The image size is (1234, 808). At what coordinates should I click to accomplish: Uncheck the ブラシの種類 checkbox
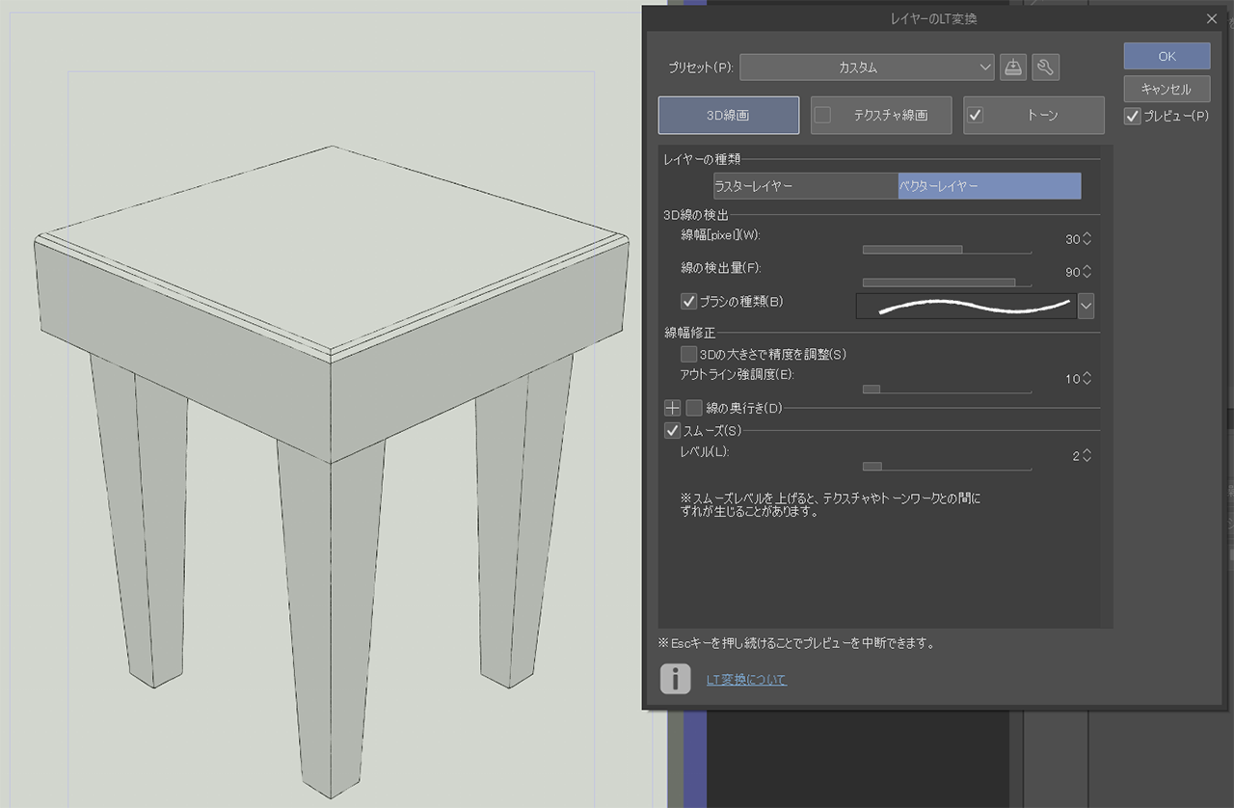[x=688, y=302]
